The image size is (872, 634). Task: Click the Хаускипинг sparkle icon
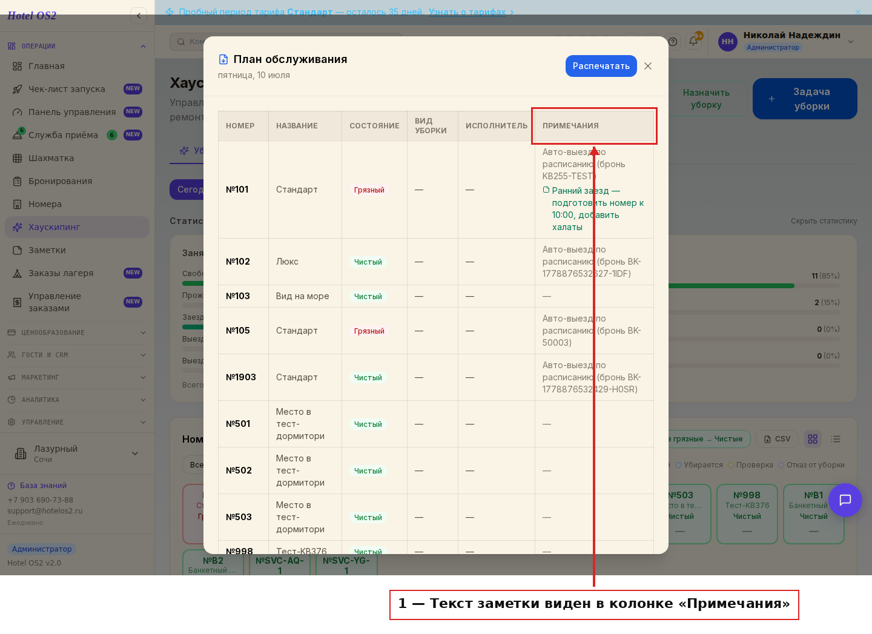17,227
